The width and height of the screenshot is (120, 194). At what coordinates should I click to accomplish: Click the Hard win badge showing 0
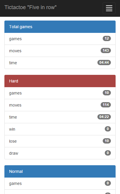click(108, 129)
